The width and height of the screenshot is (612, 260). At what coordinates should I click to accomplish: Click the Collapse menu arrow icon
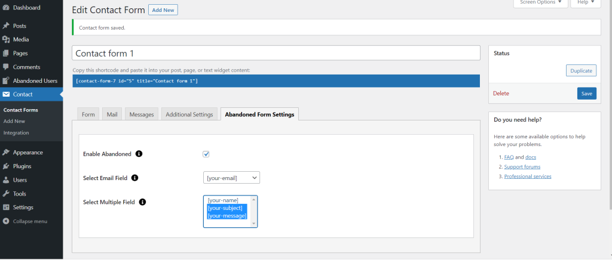coord(6,221)
